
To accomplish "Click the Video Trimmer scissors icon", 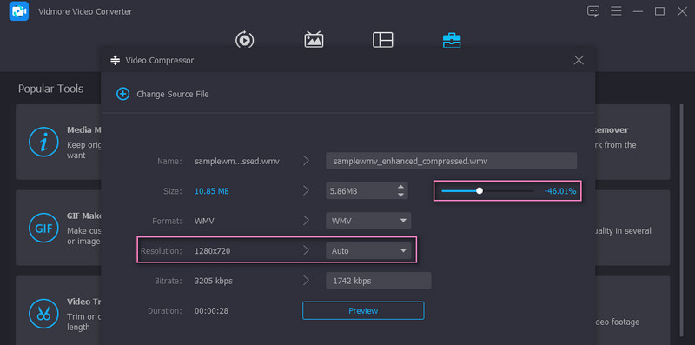I will click(x=43, y=314).
